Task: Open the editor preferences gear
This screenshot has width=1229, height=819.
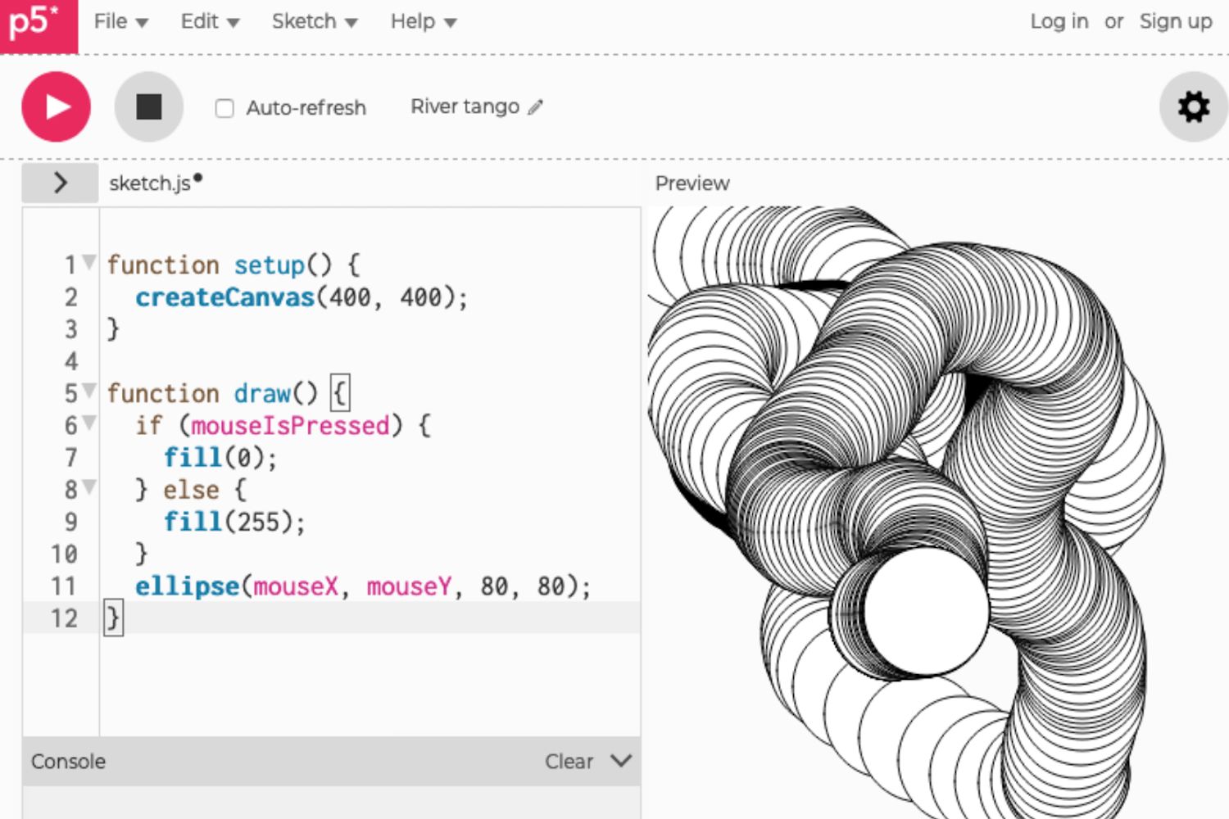Action: (1194, 107)
